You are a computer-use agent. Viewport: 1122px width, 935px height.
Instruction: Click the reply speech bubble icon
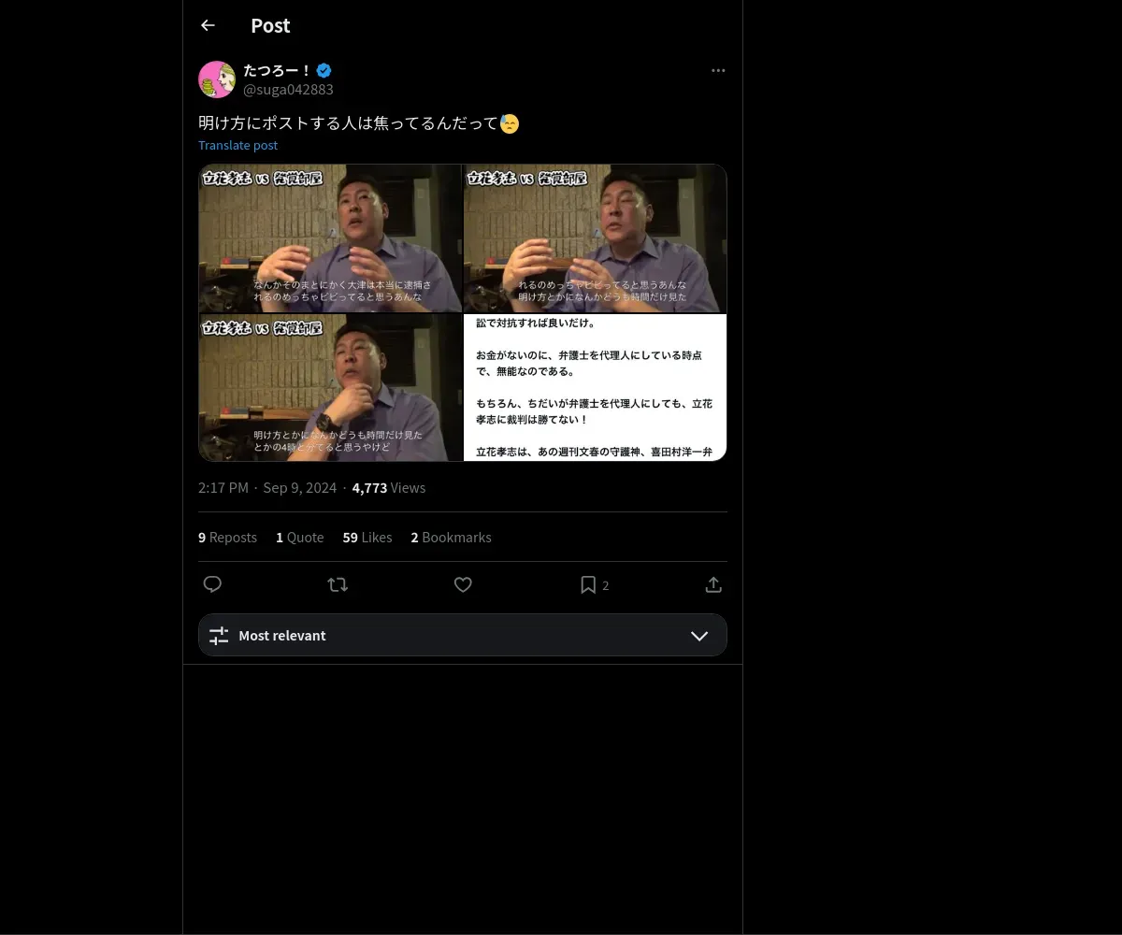212,584
